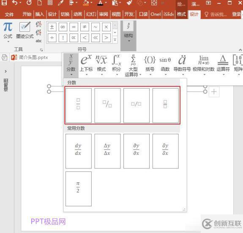This screenshot has height=233, width=243.
Task: Insert the not-equal ≠ symbol
Action: tap(85, 27)
